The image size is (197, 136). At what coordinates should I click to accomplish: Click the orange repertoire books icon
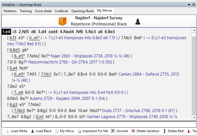click(x=62, y=22)
